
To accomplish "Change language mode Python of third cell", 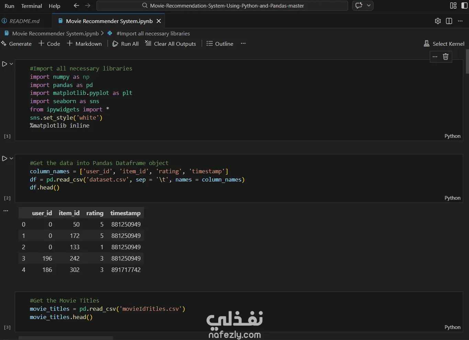I will [452, 327].
